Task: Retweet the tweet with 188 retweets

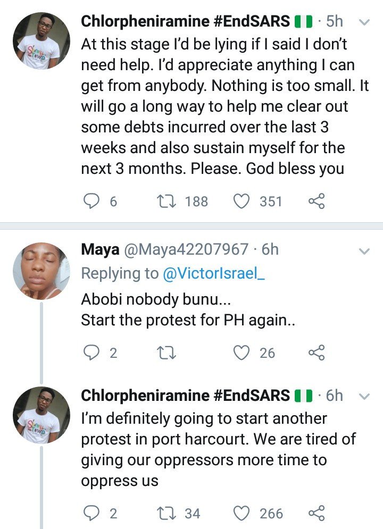Action: coord(166,201)
